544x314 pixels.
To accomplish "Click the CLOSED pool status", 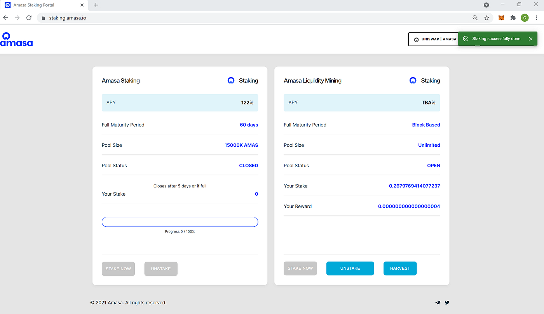I will (x=249, y=165).
